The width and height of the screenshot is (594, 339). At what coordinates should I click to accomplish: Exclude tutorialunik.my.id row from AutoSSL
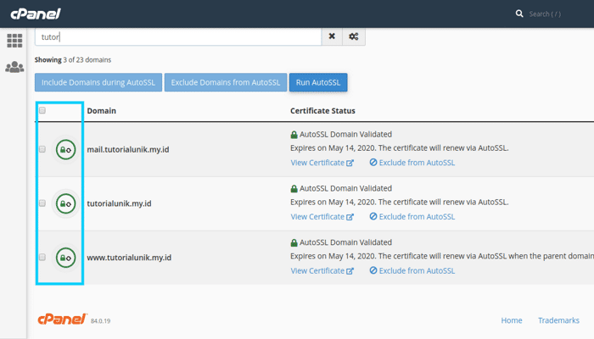pyautogui.click(x=412, y=217)
